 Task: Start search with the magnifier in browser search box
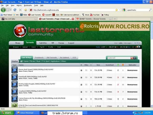tap(150, 10)
